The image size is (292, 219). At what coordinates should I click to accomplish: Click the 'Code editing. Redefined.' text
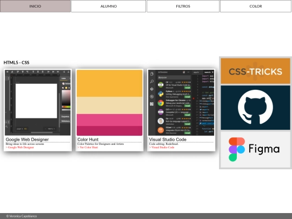(164, 144)
